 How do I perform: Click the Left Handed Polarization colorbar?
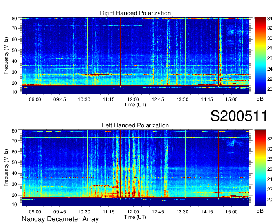click(x=260, y=168)
